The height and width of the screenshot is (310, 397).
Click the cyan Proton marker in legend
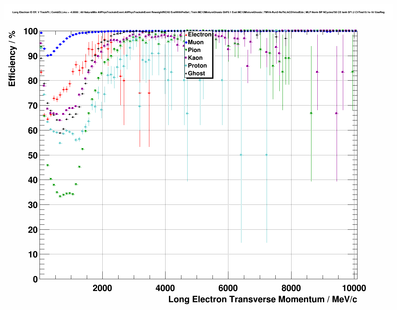click(x=186, y=66)
